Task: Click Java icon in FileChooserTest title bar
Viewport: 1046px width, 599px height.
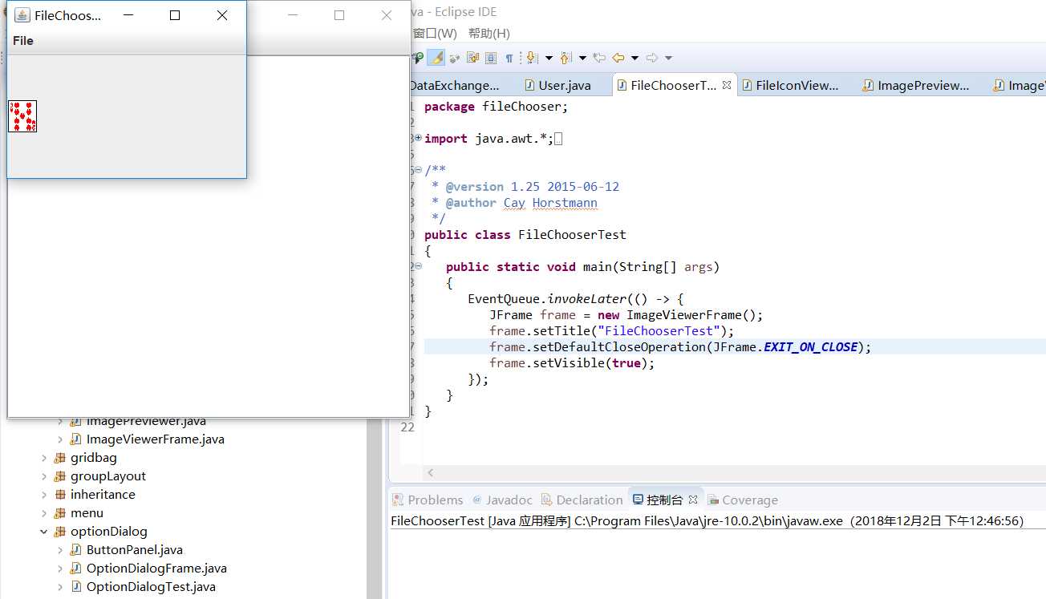Action: 22,15
